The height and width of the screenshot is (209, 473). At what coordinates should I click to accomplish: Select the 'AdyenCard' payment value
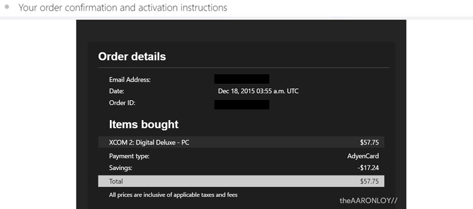pos(363,156)
